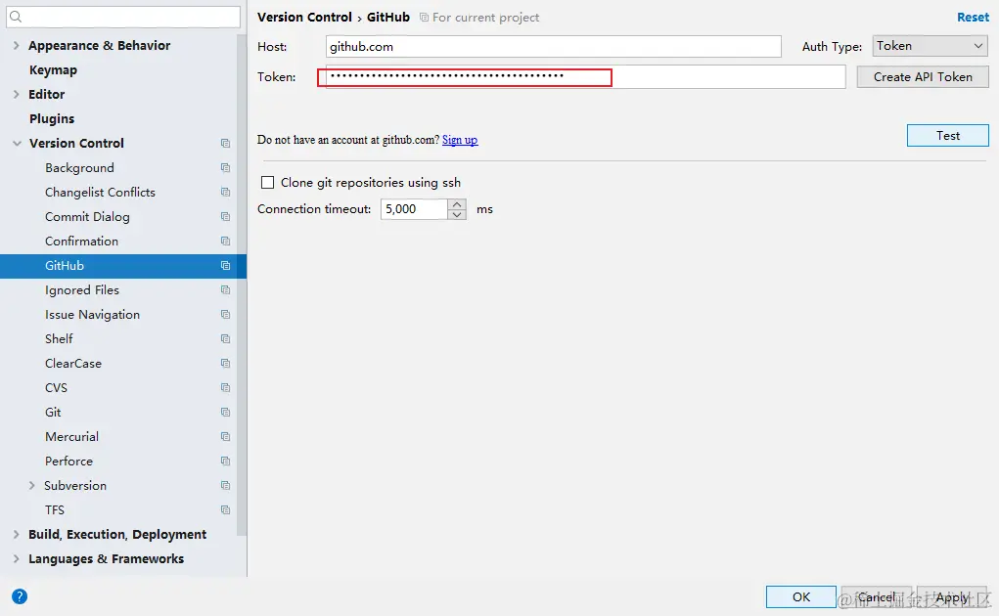
Task: Select Changelist Conflicts settings
Action: click(100, 193)
